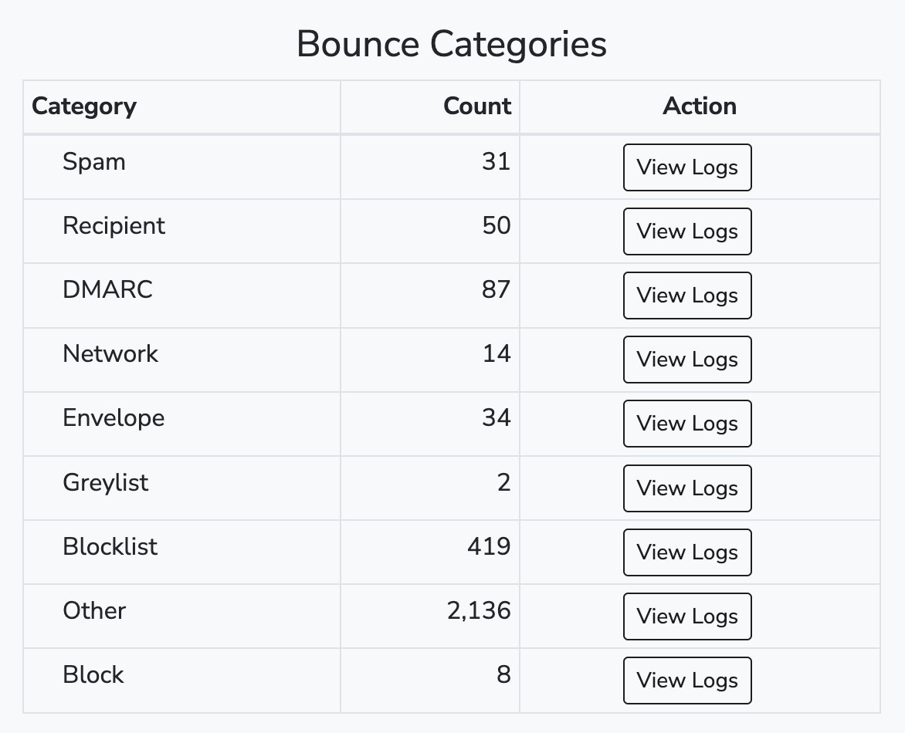
Task: Select the DMARC category label
Action: click(107, 290)
